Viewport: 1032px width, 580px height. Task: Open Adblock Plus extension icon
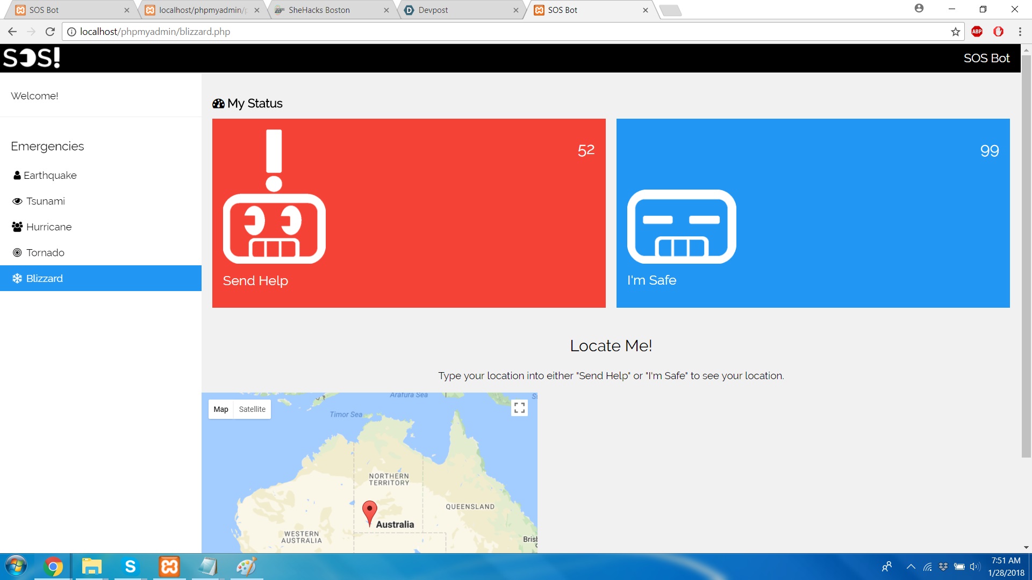pos(977,32)
